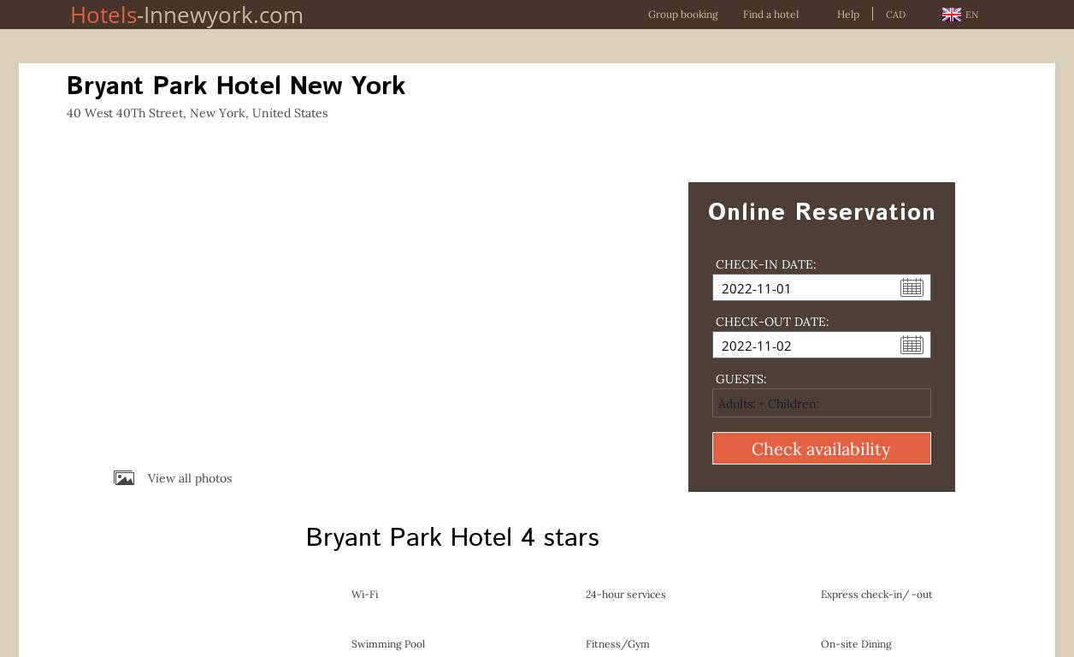Click the Wi-Fi amenity label
The image size is (1074, 657).
pos(364,595)
